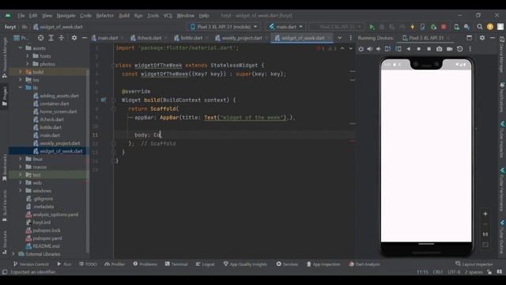This screenshot has height=285, width=506.
Task: Click the Select Opened File target icon
Action: coord(40,38)
